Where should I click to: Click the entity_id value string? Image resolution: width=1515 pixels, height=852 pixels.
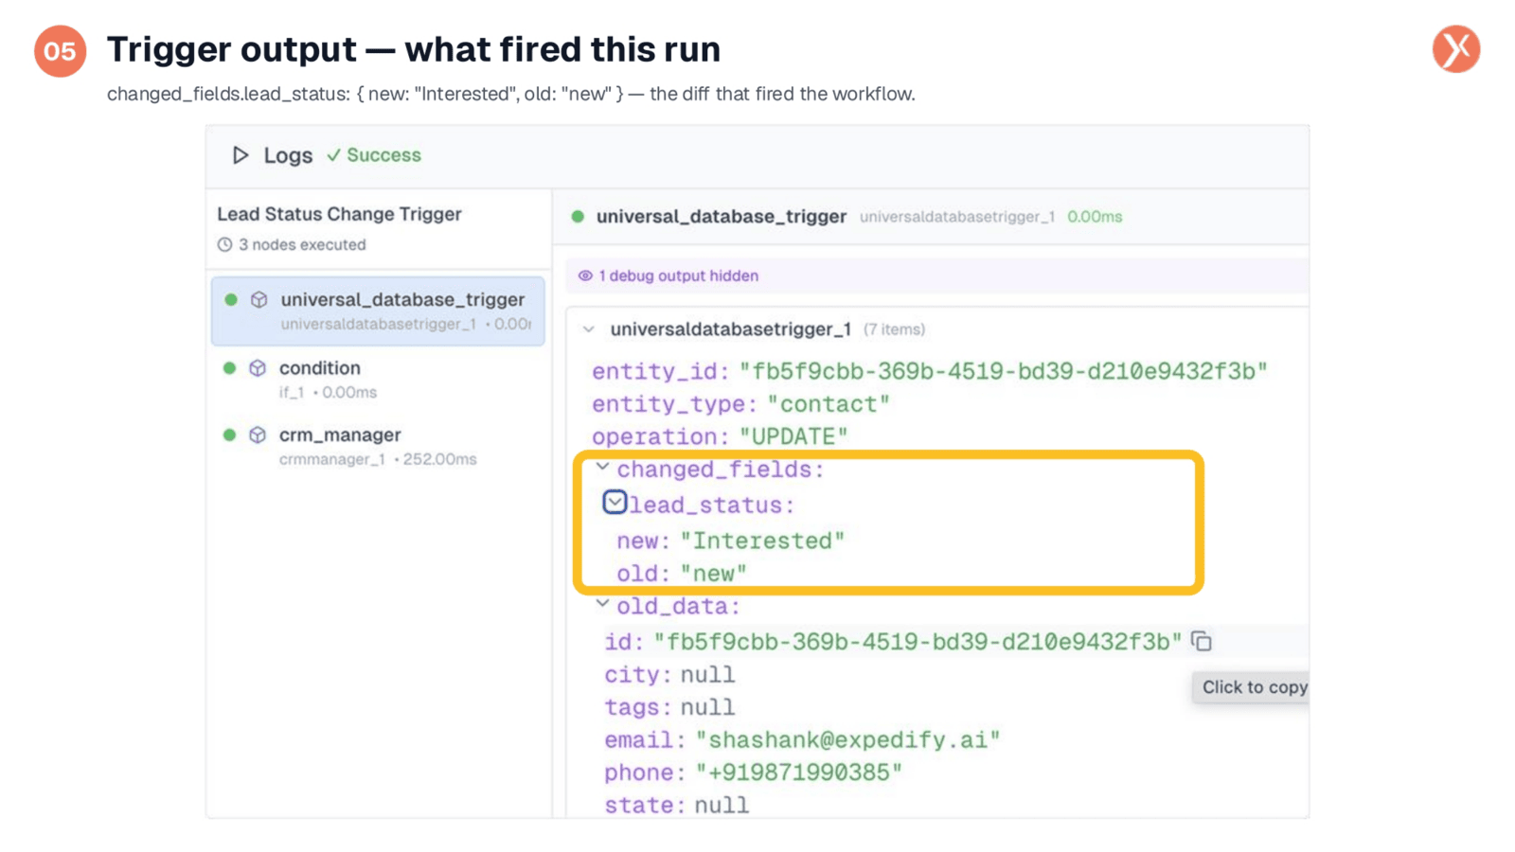pos(1003,371)
